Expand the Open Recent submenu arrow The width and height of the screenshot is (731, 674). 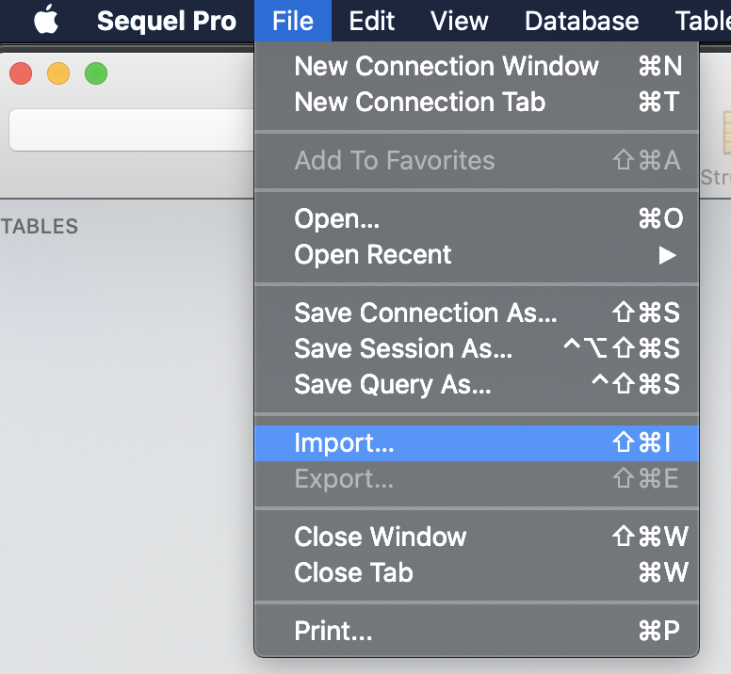pos(667,255)
